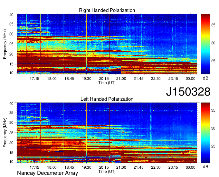Click the 30 dB colorbar tick, Left Handed plot
Viewport: 219px width, 177px height.
click(213, 128)
